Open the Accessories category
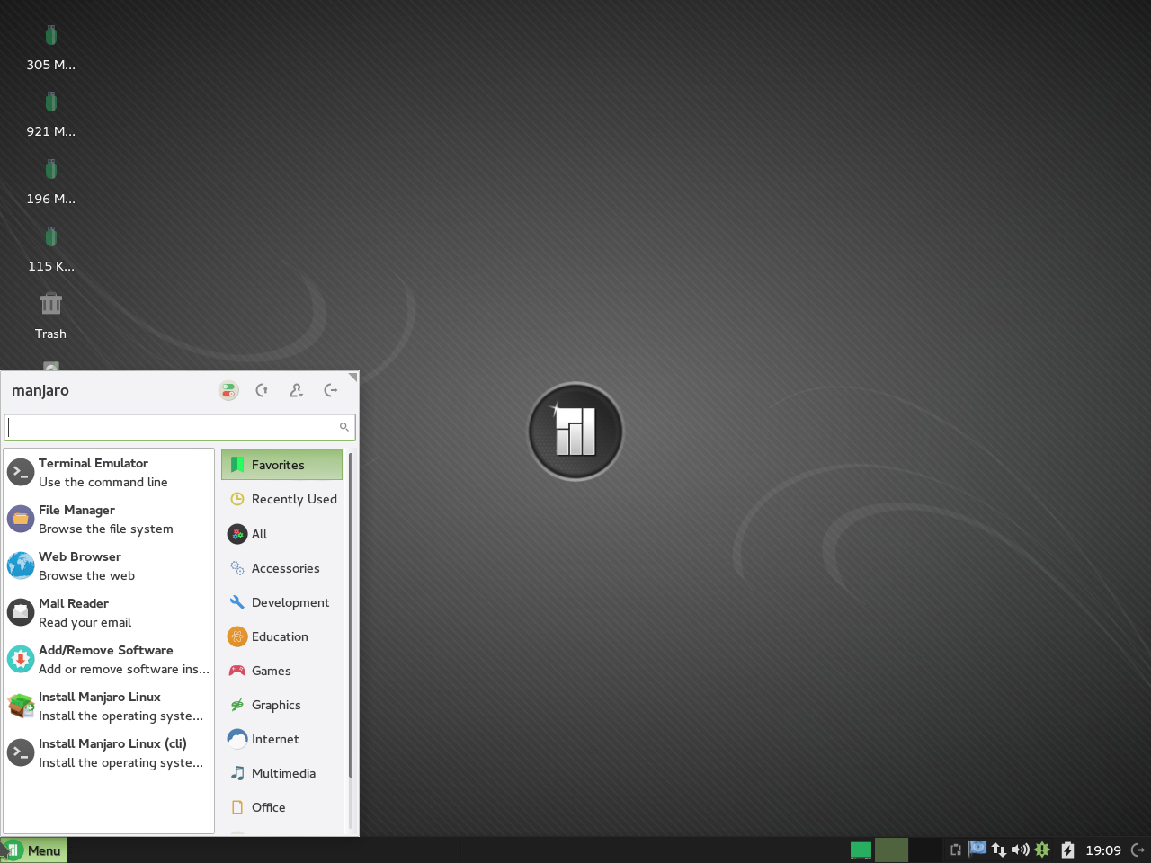1151x863 pixels. pos(281,568)
